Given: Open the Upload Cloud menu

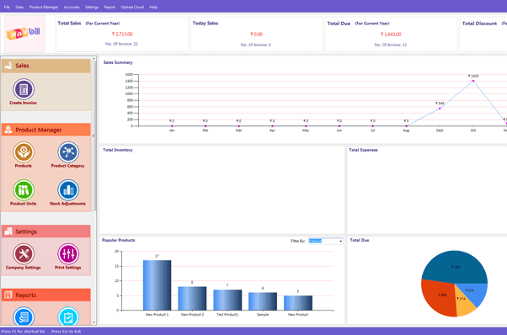Looking at the screenshot, I should 132,7.
